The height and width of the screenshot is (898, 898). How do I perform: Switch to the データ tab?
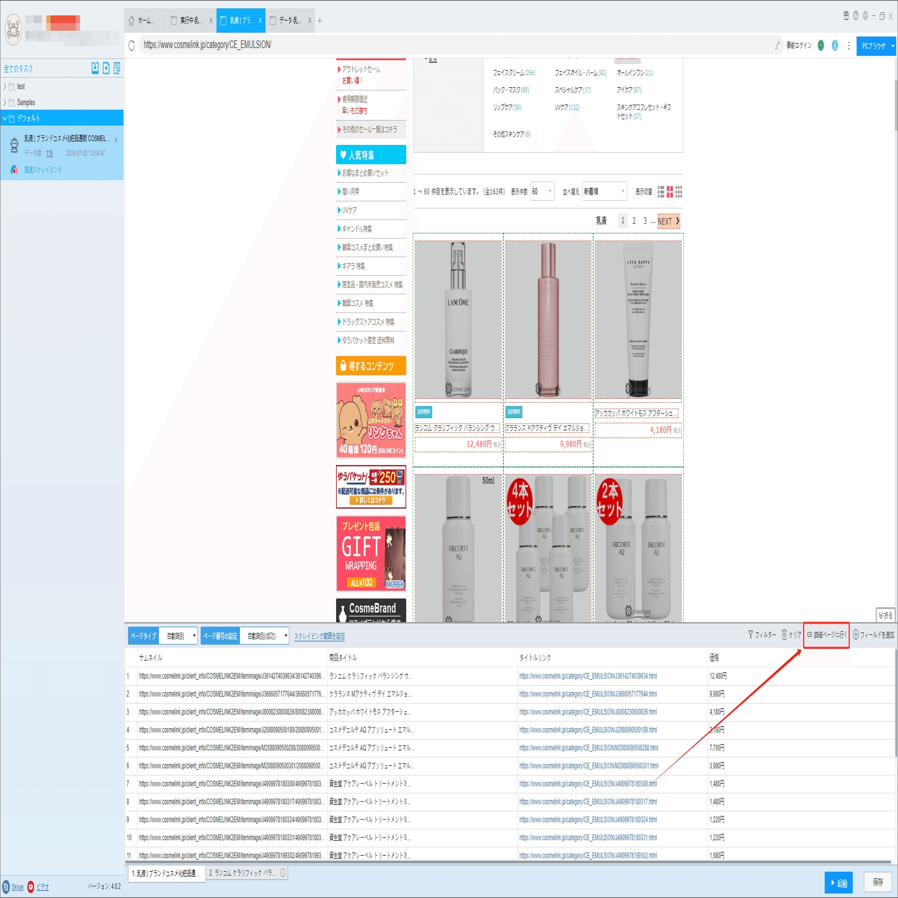(x=290, y=21)
